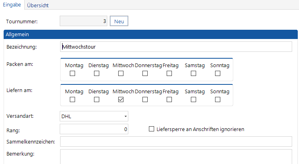Click inside the Bemerkung text area
The height and width of the screenshot is (164, 299).
click(176, 157)
